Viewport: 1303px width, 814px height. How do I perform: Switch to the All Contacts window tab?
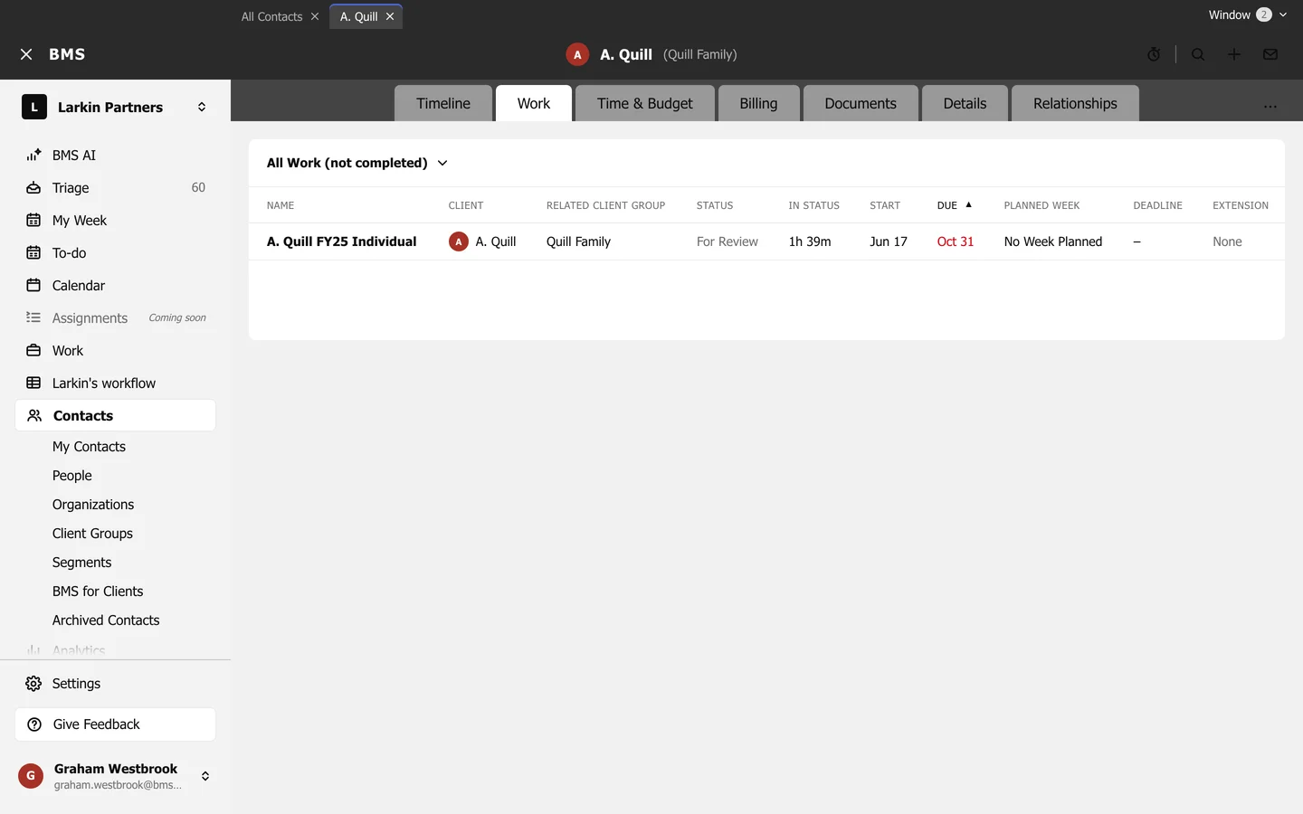click(271, 16)
